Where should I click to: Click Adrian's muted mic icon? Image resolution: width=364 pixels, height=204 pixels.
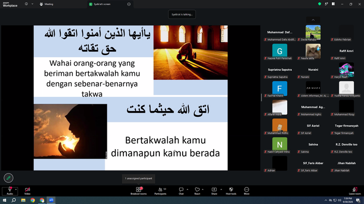pyautogui.click(x=266, y=171)
